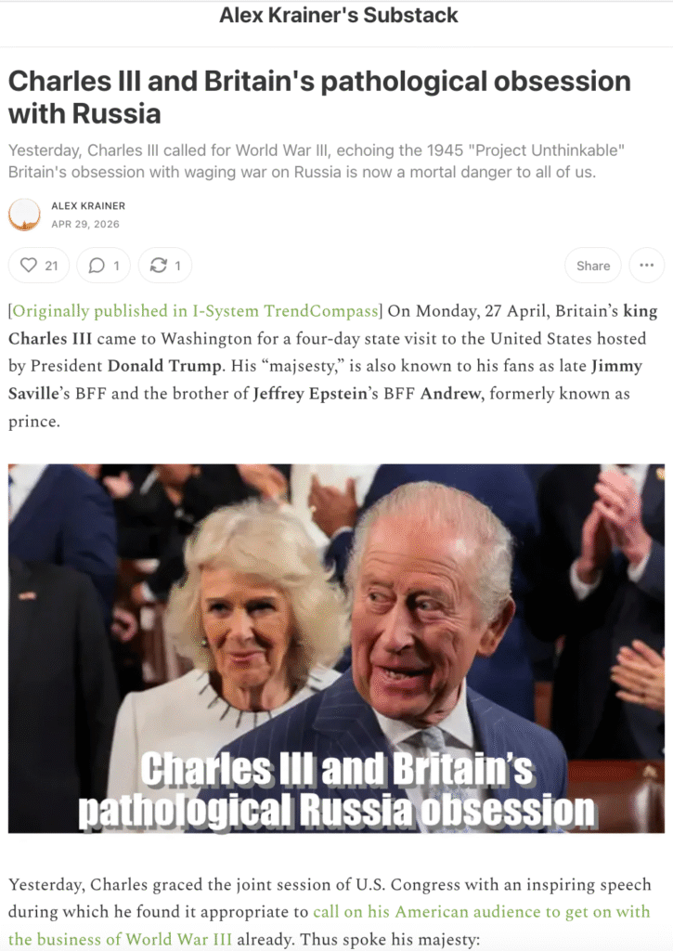Click the article headline about Charles III

pyautogui.click(x=319, y=97)
